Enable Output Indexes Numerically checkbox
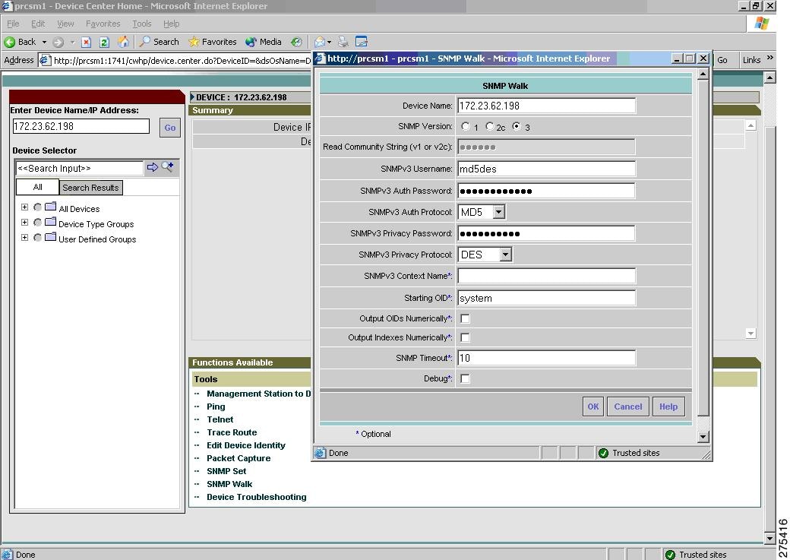 (x=465, y=337)
